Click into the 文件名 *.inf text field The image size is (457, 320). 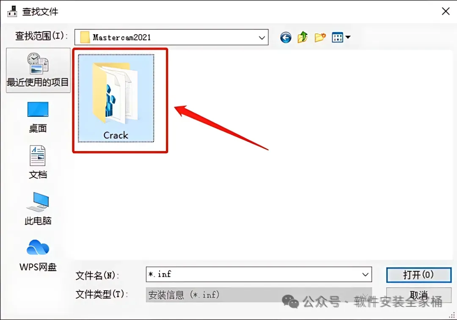point(252,274)
